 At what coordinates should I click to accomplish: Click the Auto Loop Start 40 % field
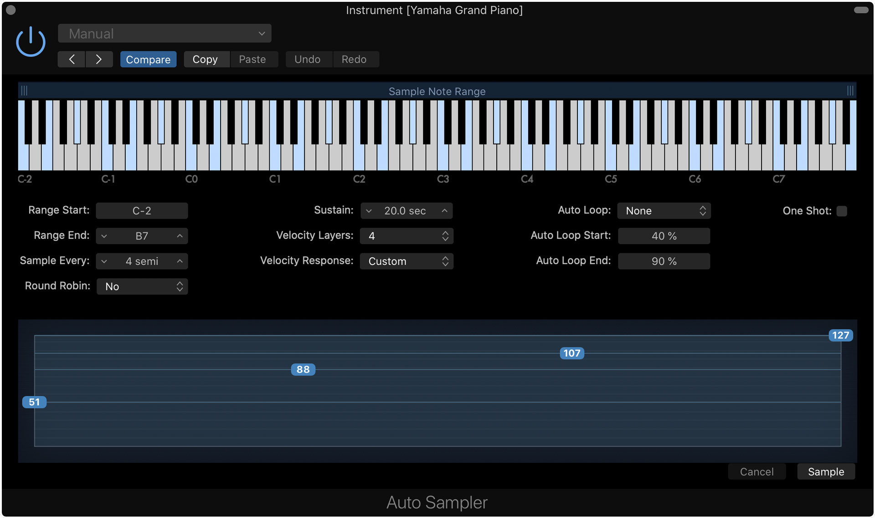(664, 236)
